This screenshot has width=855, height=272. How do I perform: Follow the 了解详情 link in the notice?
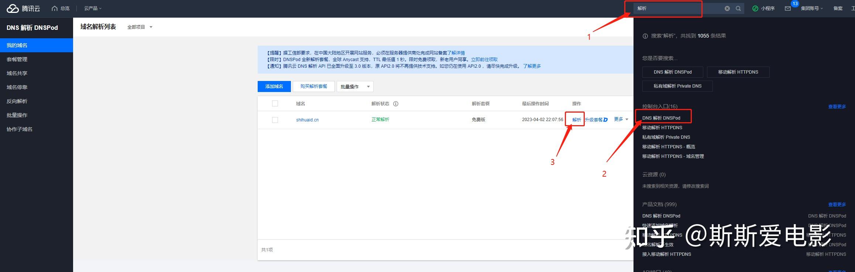pyautogui.click(x=456, y=53)
